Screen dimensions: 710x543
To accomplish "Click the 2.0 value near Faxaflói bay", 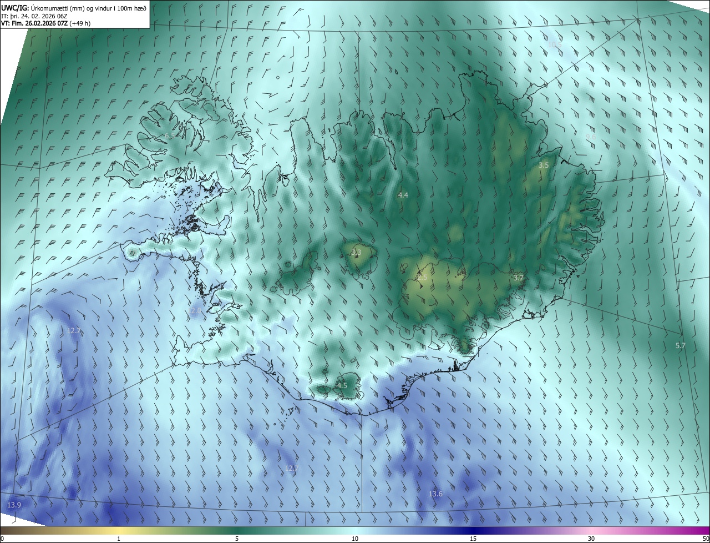I will click(196, 311).
